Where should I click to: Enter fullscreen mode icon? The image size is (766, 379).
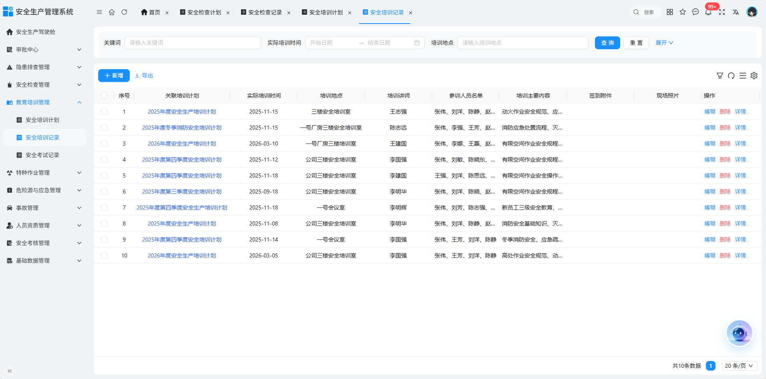(722, 12)
